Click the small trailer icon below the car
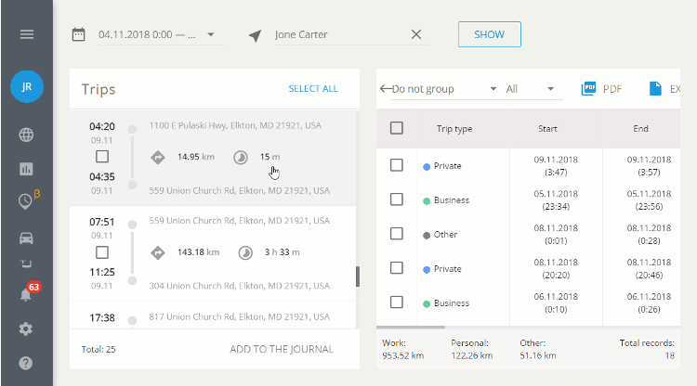697x386 pixels. tap(26, 264)
